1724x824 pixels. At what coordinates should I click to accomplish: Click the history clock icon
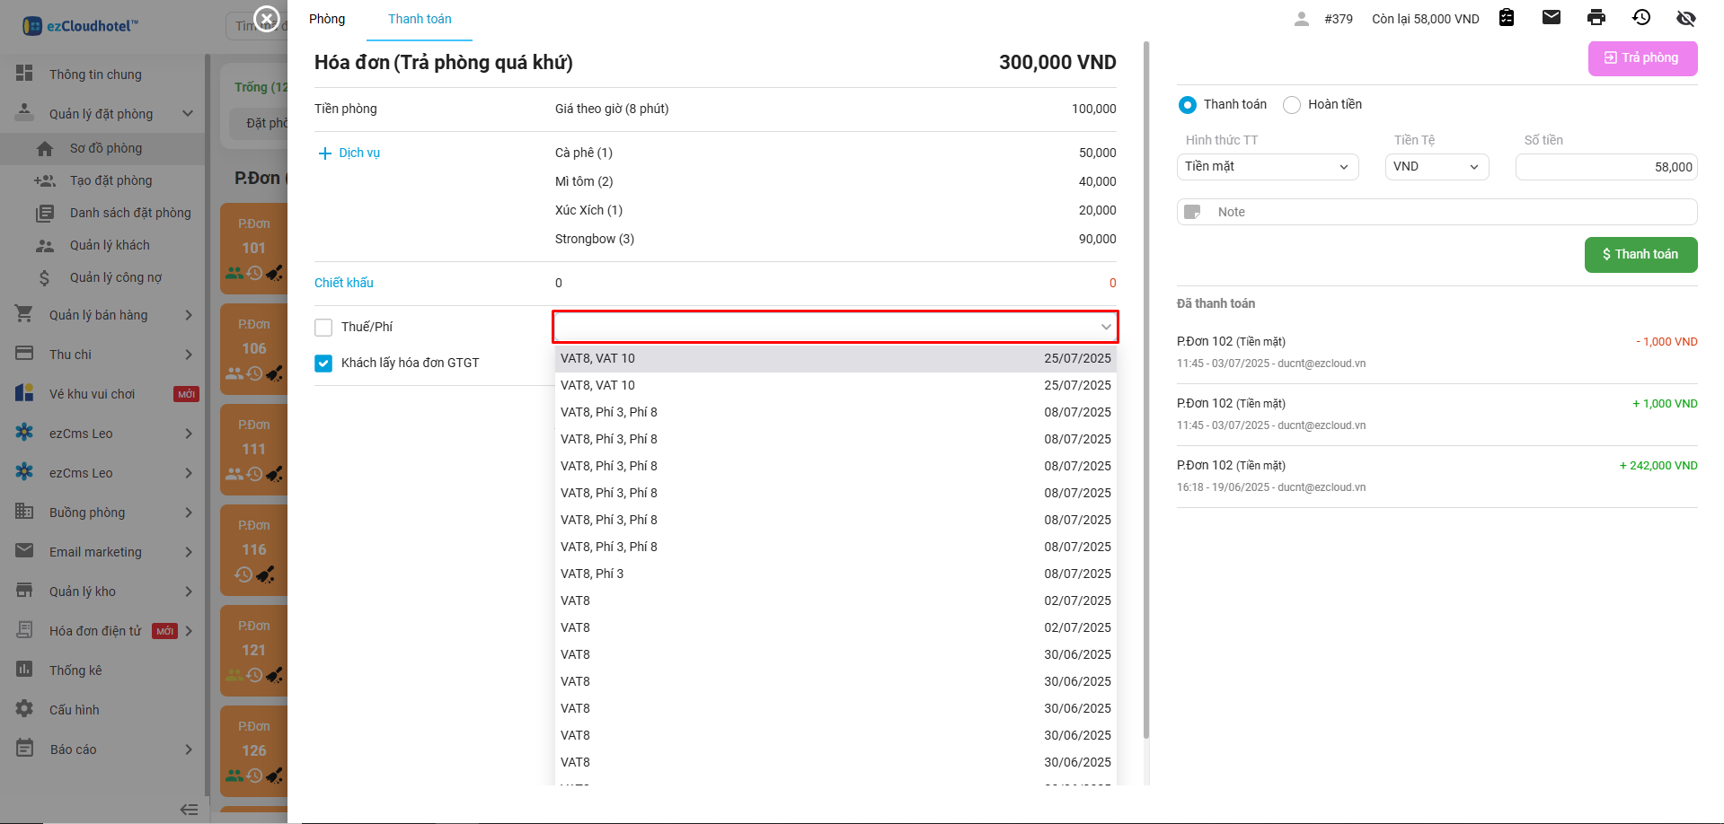point(1640,18)
